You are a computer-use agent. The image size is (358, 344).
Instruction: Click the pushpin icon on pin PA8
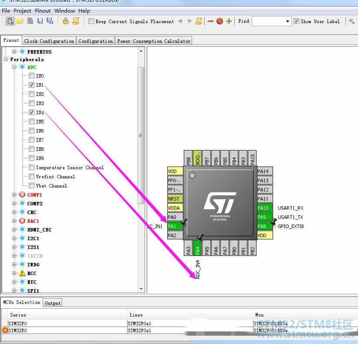click(x=274, y=221)
